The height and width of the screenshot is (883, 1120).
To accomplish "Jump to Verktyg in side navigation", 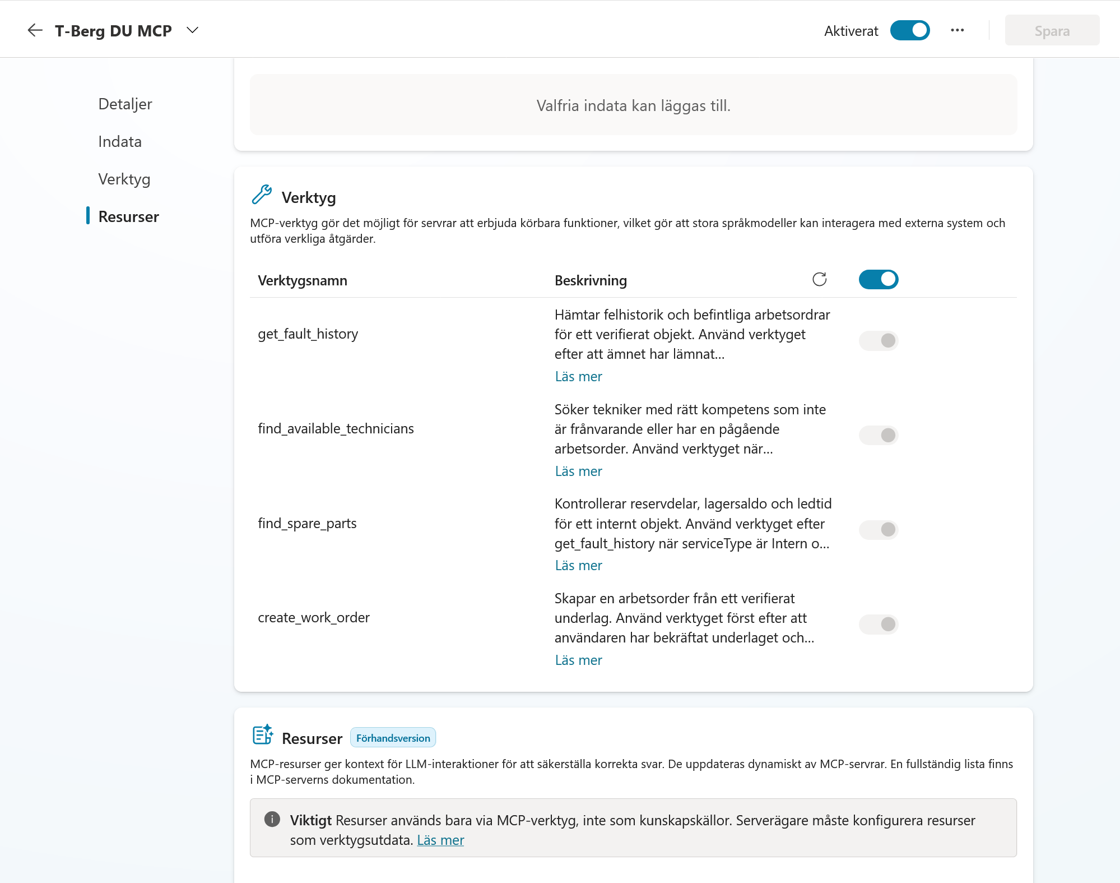I will 124,179.
